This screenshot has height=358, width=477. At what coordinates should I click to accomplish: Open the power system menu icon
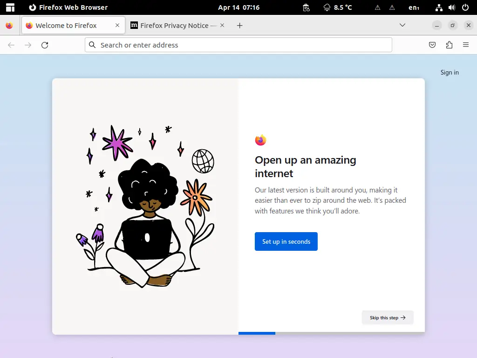[465, 7]
